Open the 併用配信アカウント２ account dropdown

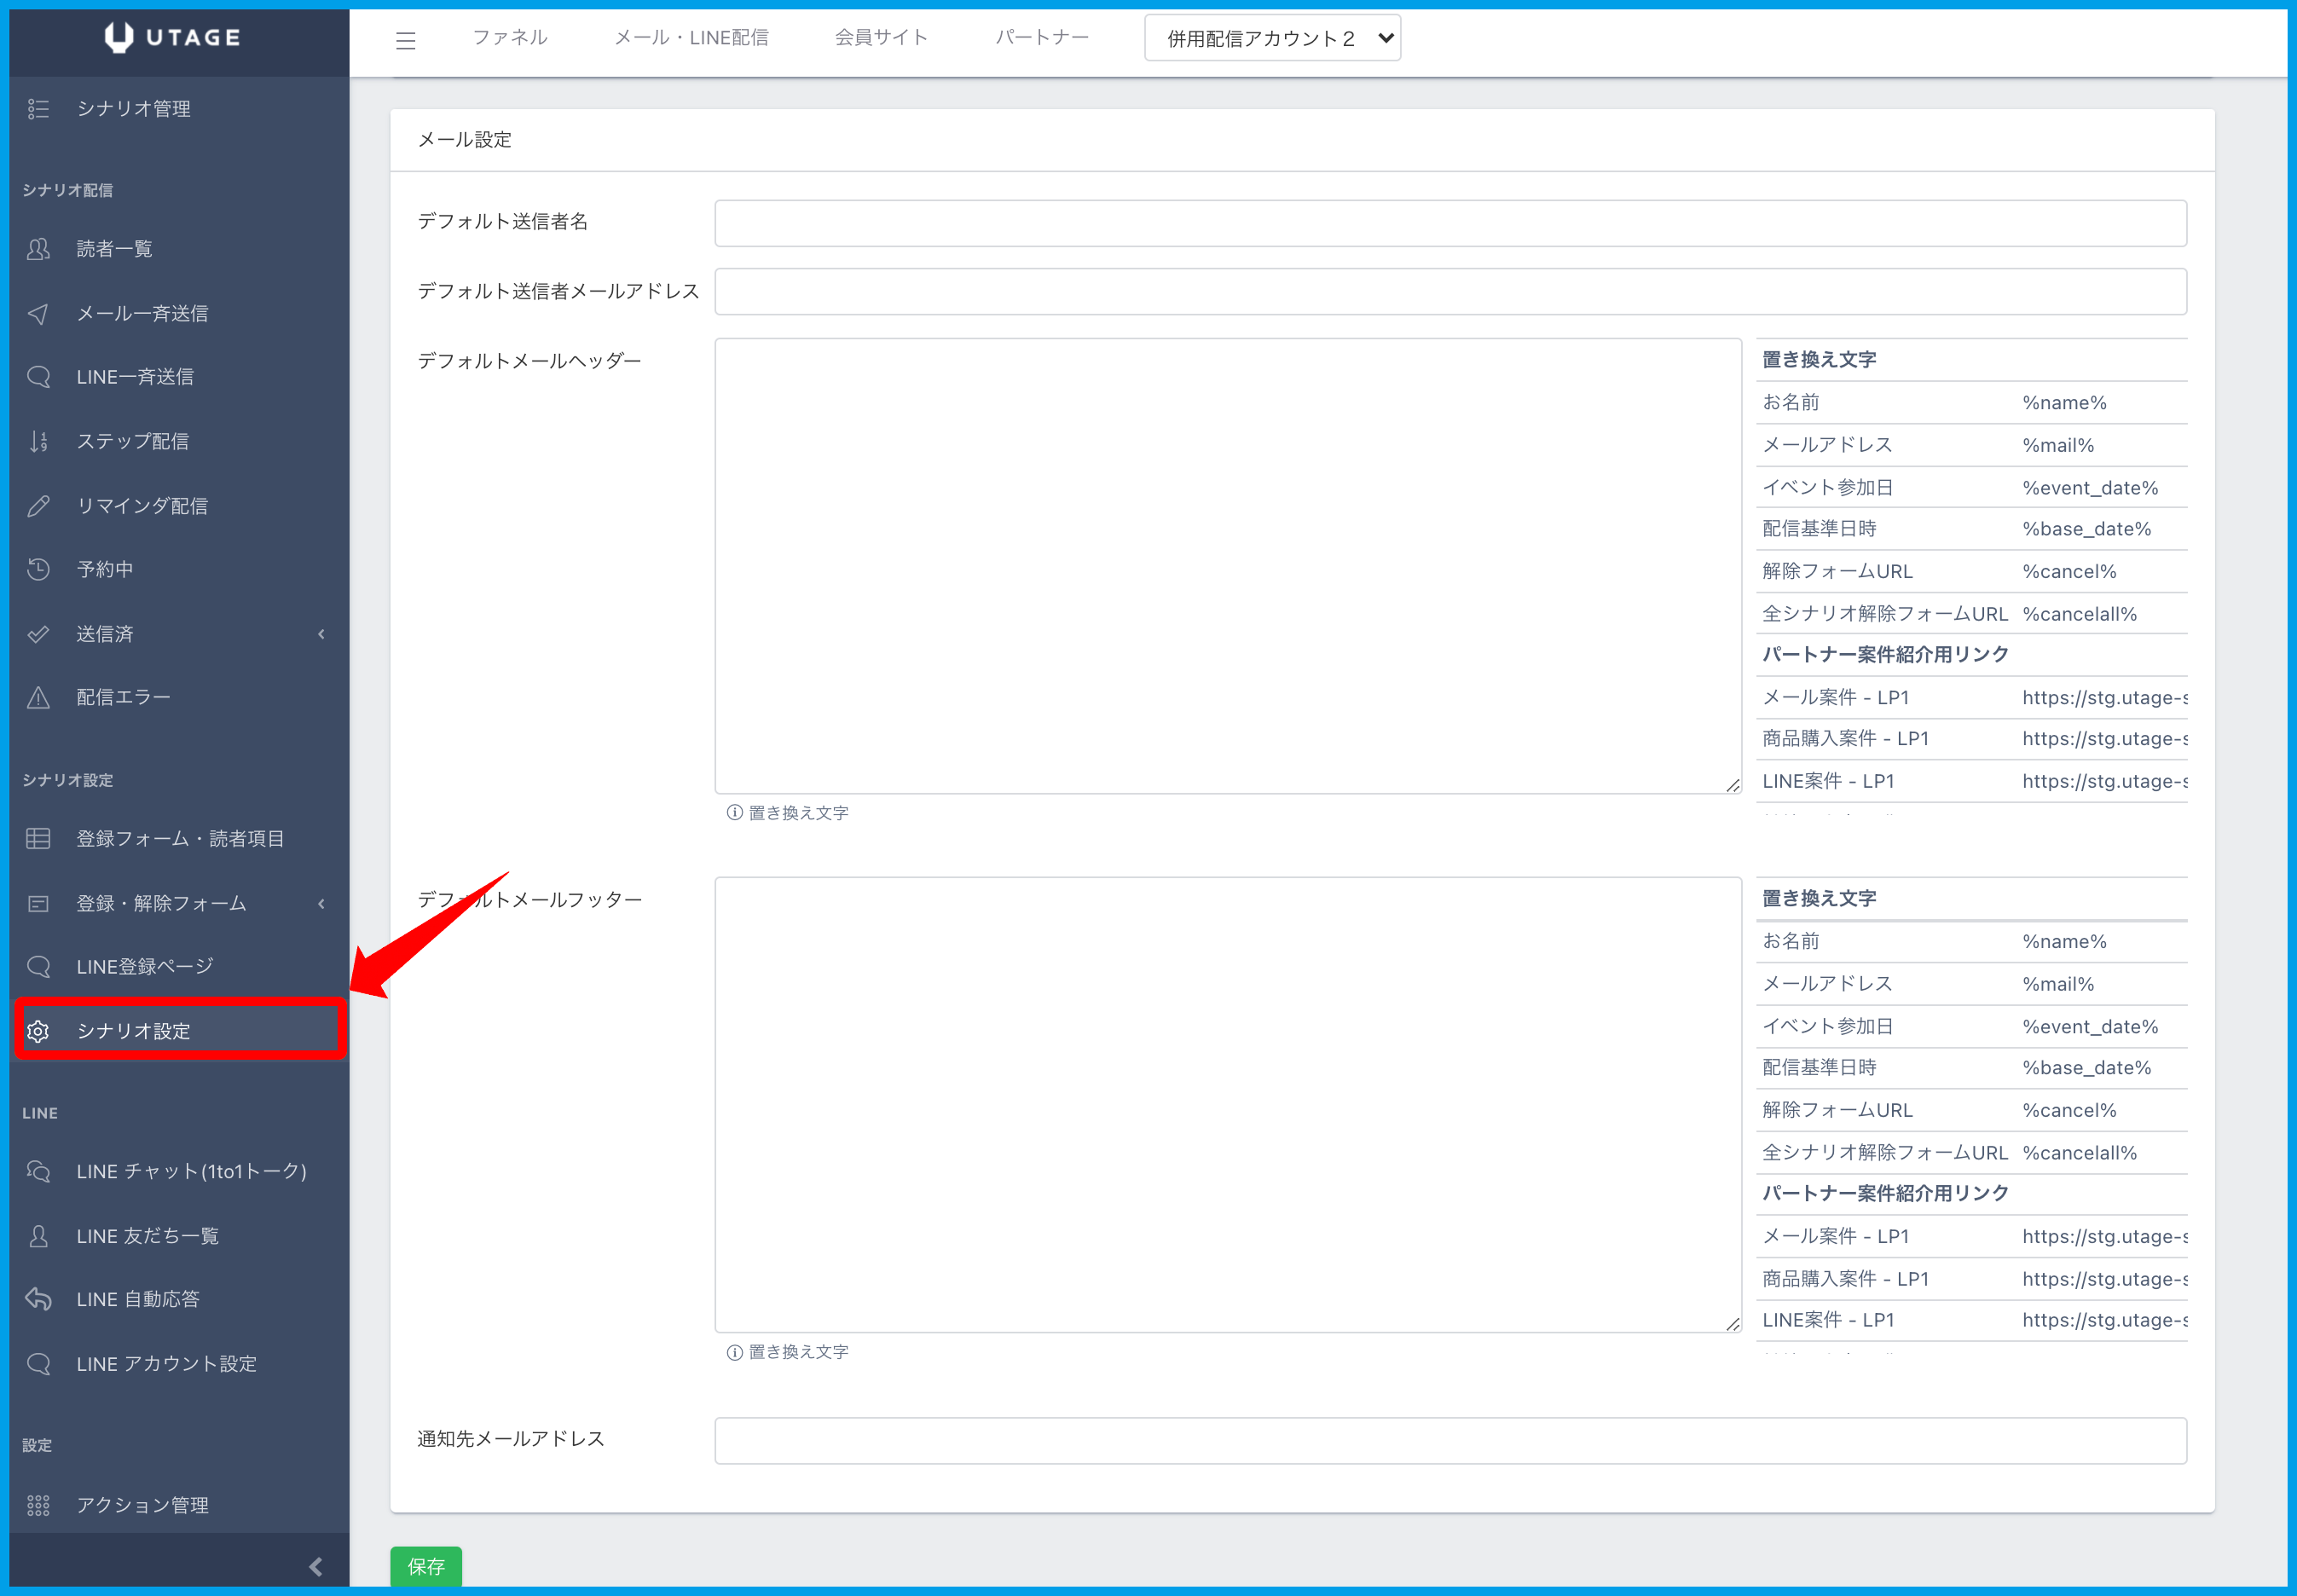(1272, 38)
